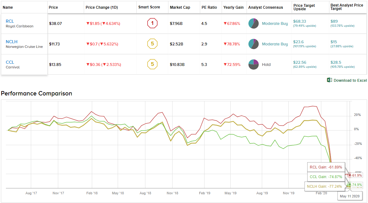This screenshot has height=203, width=368.
Task: Click RCL Gain -61.89% tooltip
Action: (326, 167)
